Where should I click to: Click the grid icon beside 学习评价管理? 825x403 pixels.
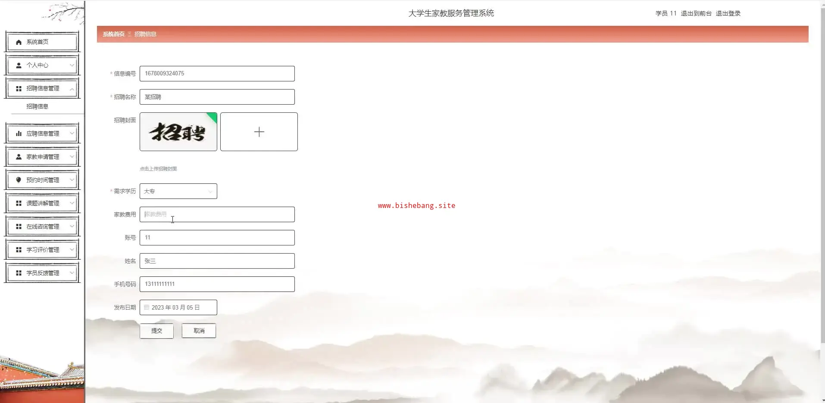19,250
